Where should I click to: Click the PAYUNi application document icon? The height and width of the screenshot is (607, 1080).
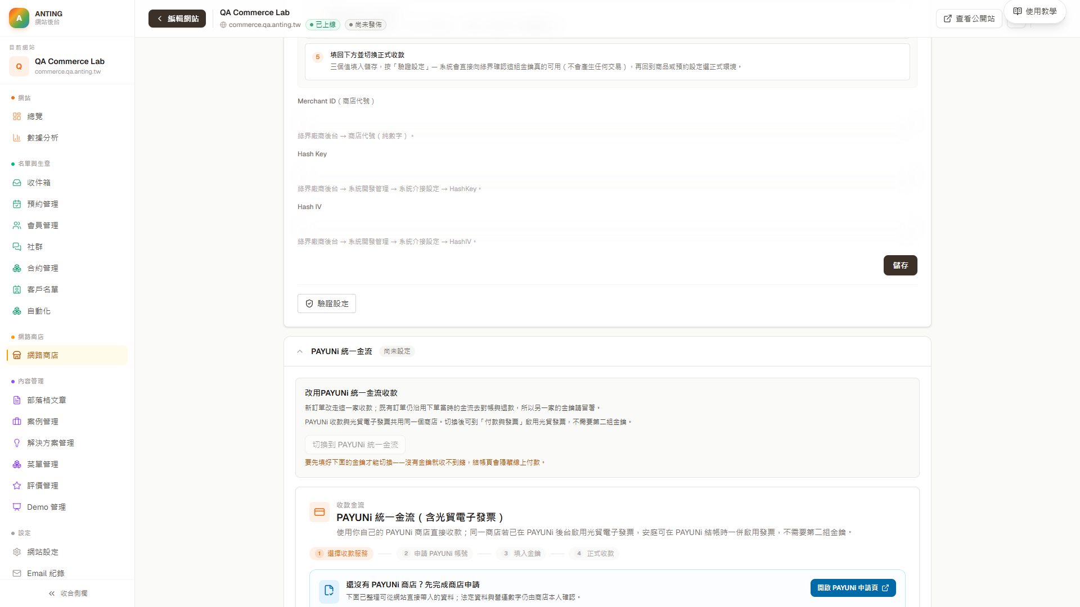329,591
